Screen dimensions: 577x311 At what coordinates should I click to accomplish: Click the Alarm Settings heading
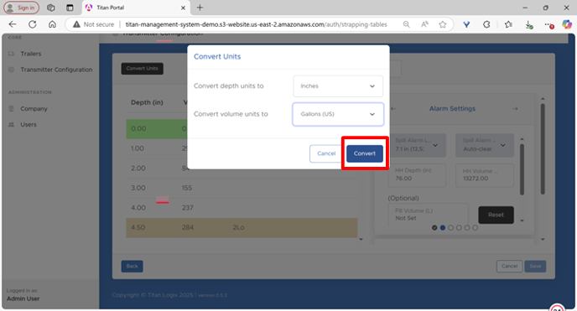click(452, 108)
